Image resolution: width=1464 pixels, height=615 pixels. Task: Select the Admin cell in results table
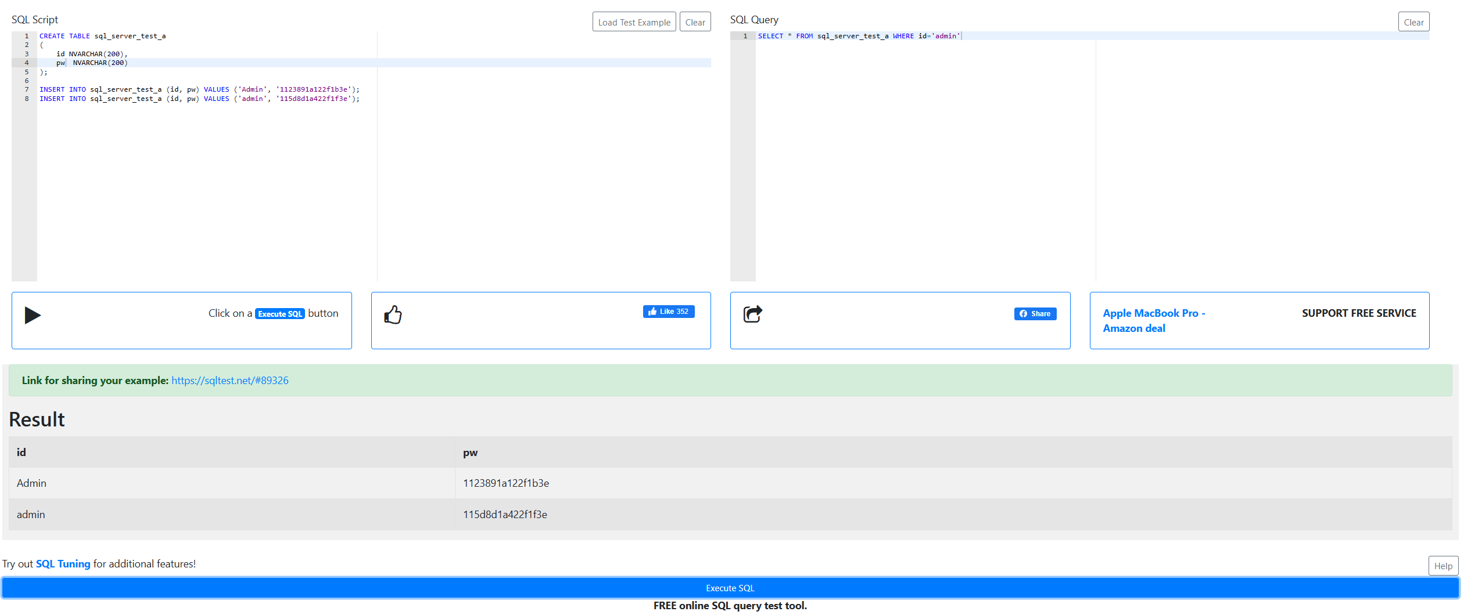tap(31, 483)
